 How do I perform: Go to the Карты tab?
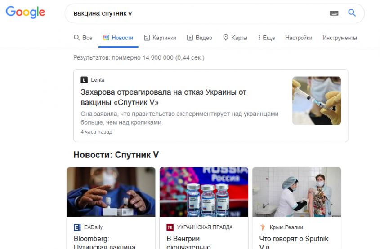click(235, 38)
